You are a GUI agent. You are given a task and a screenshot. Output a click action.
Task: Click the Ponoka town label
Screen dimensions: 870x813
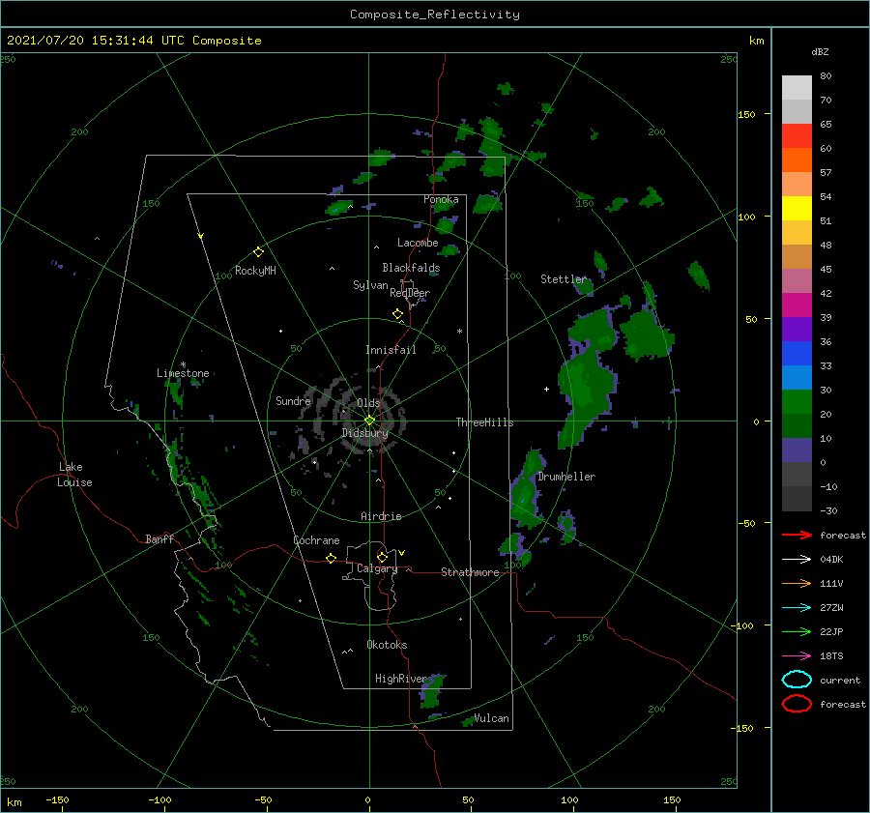[x=441, y=200]
